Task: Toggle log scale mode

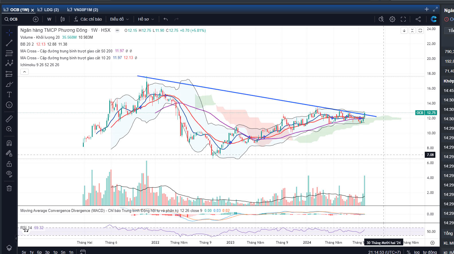Action: point(417,252)
